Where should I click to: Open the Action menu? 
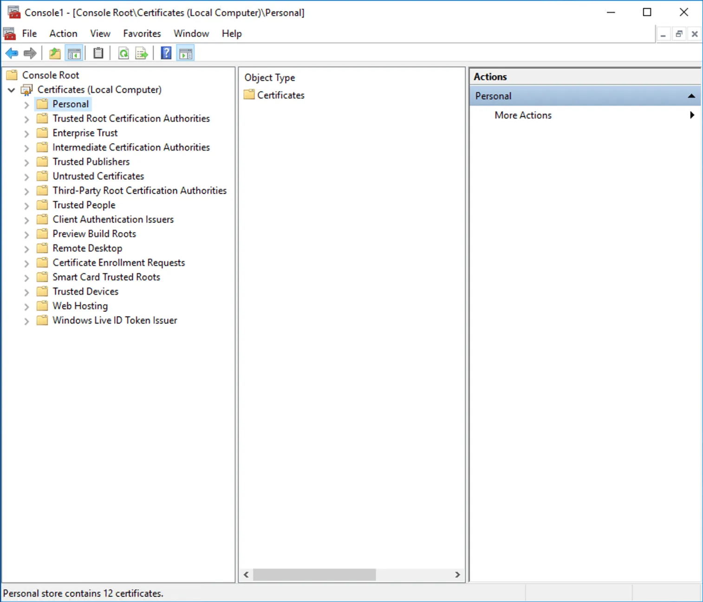pyautogui.click(x=63, y=33)
